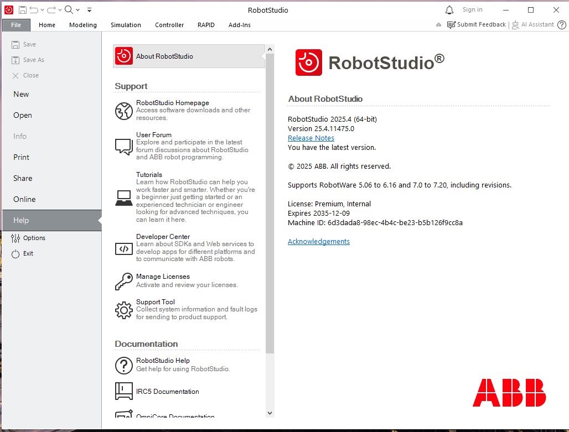Viewport: 569px width, 432px height.
Task: Open Customize Quick Access Toolbar dropdown
Action: [x=90, y=10]
